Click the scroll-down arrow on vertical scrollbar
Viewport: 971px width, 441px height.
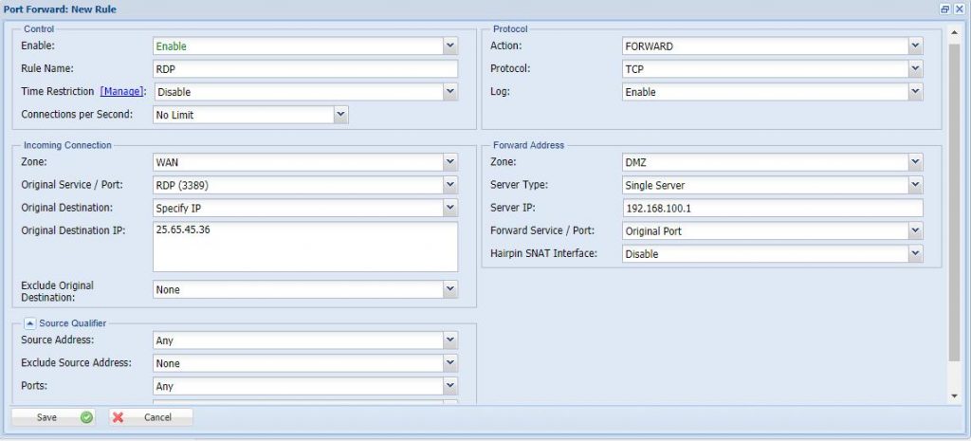click(954, 395)
